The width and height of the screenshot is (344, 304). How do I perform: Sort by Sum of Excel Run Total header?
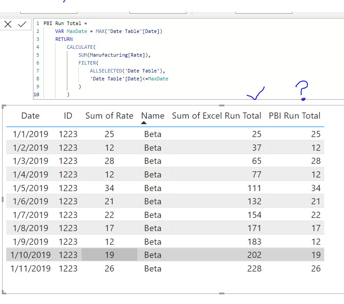[x=216, y=116]
